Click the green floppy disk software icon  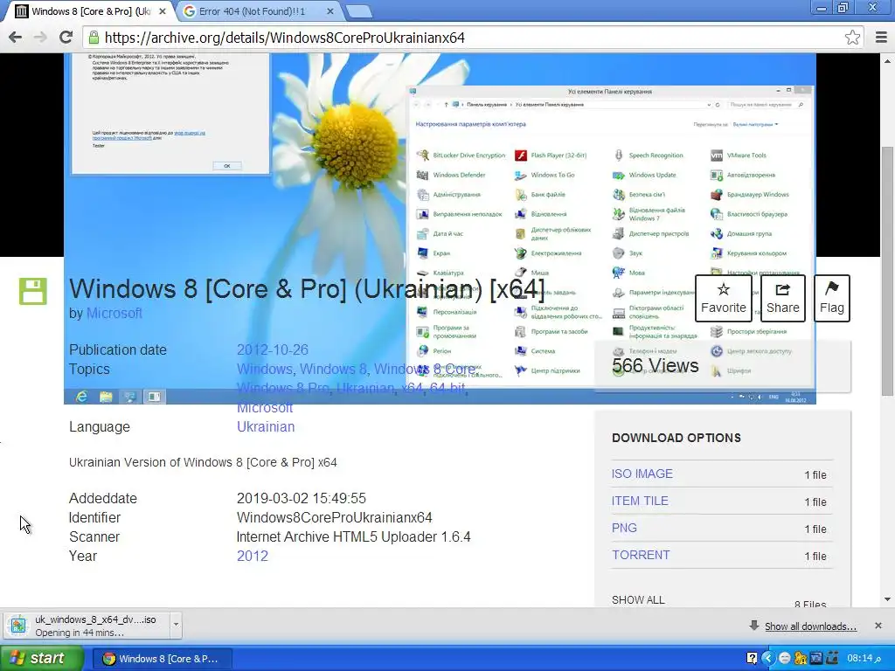32,292
